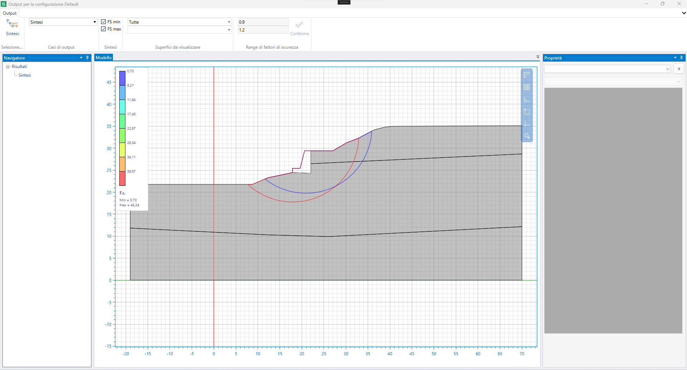Screen dimensions: 687x370
Task: Click the Conferma checkmark button
Action: click(x=299, y=28)
